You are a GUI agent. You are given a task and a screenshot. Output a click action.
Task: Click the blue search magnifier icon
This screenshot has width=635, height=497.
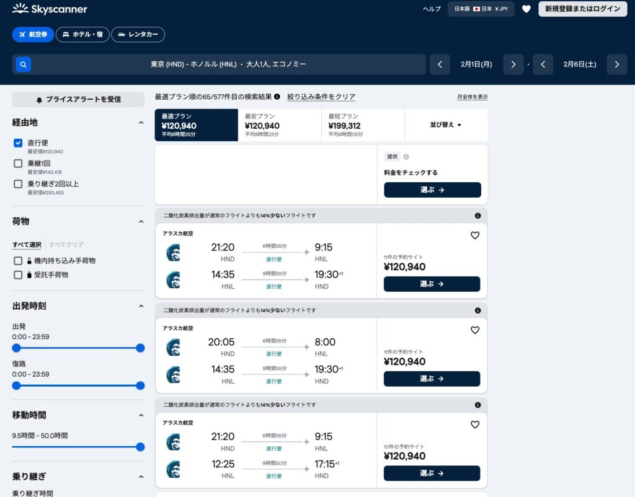[x=23, y=64]
